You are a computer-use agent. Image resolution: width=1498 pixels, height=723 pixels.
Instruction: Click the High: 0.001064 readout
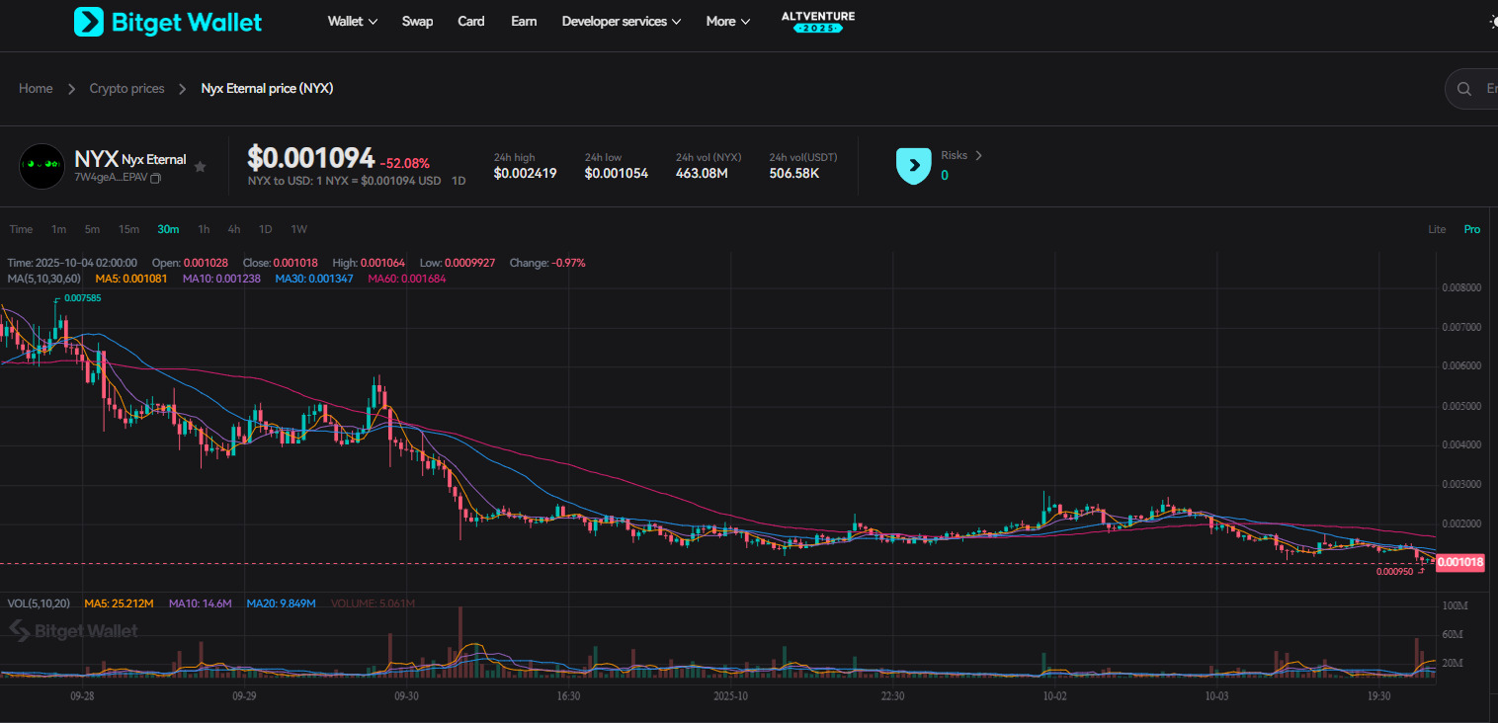pyautogui.click(x=369, y=263)
